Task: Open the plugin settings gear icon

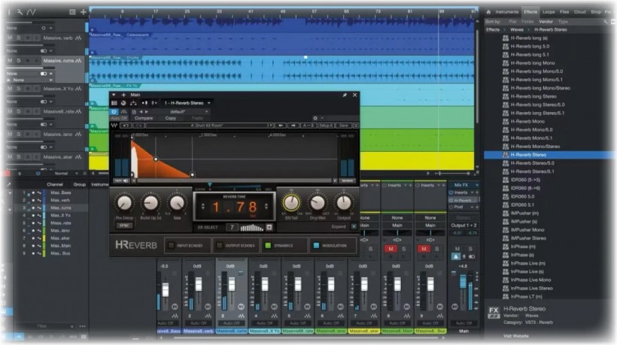Action: coord(315,118)
